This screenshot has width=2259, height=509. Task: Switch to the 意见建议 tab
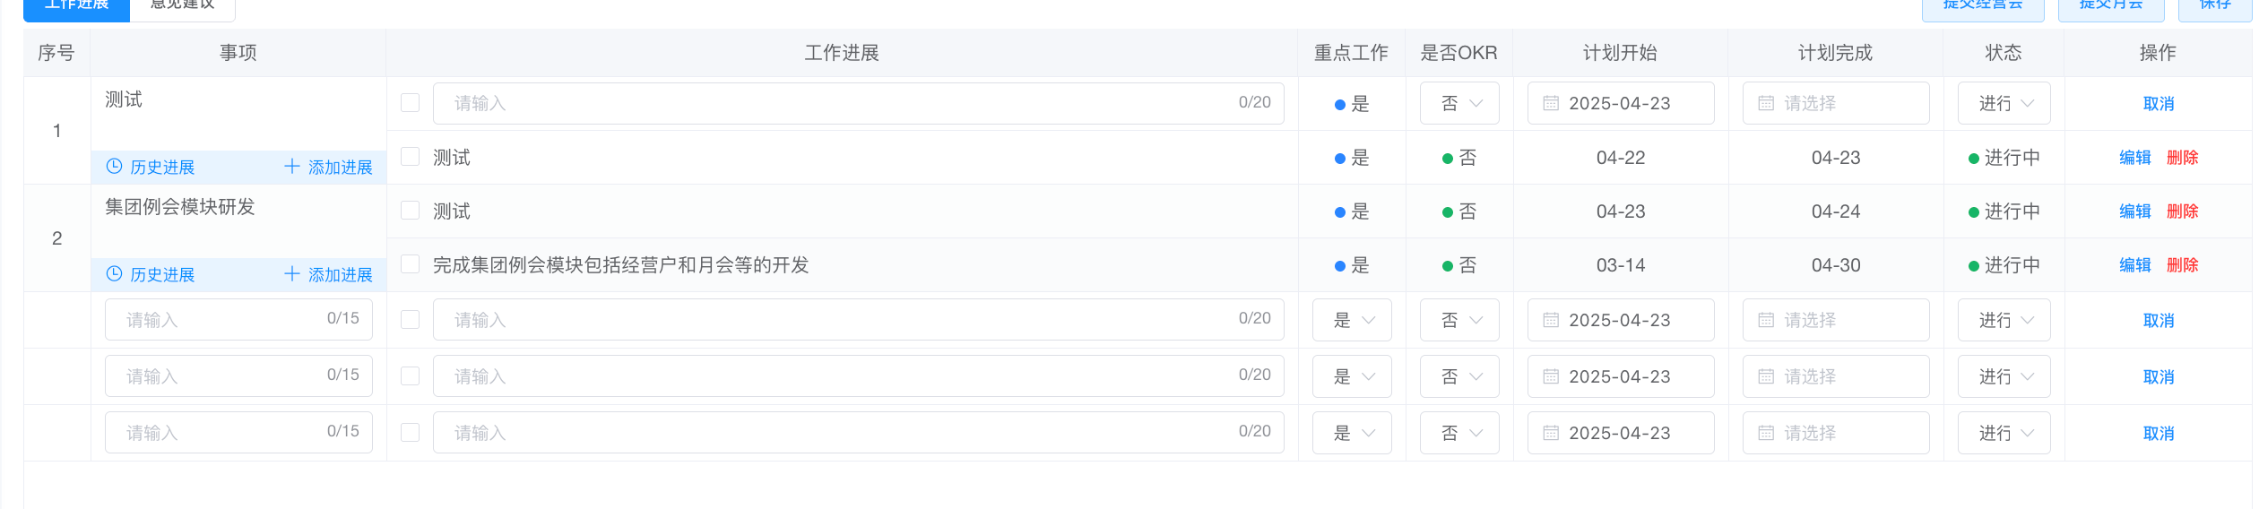tap(183, 7)
